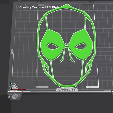The image size is (113, 113).
Task: Click the left plate clip screw at top
Action: coord(40,2)
